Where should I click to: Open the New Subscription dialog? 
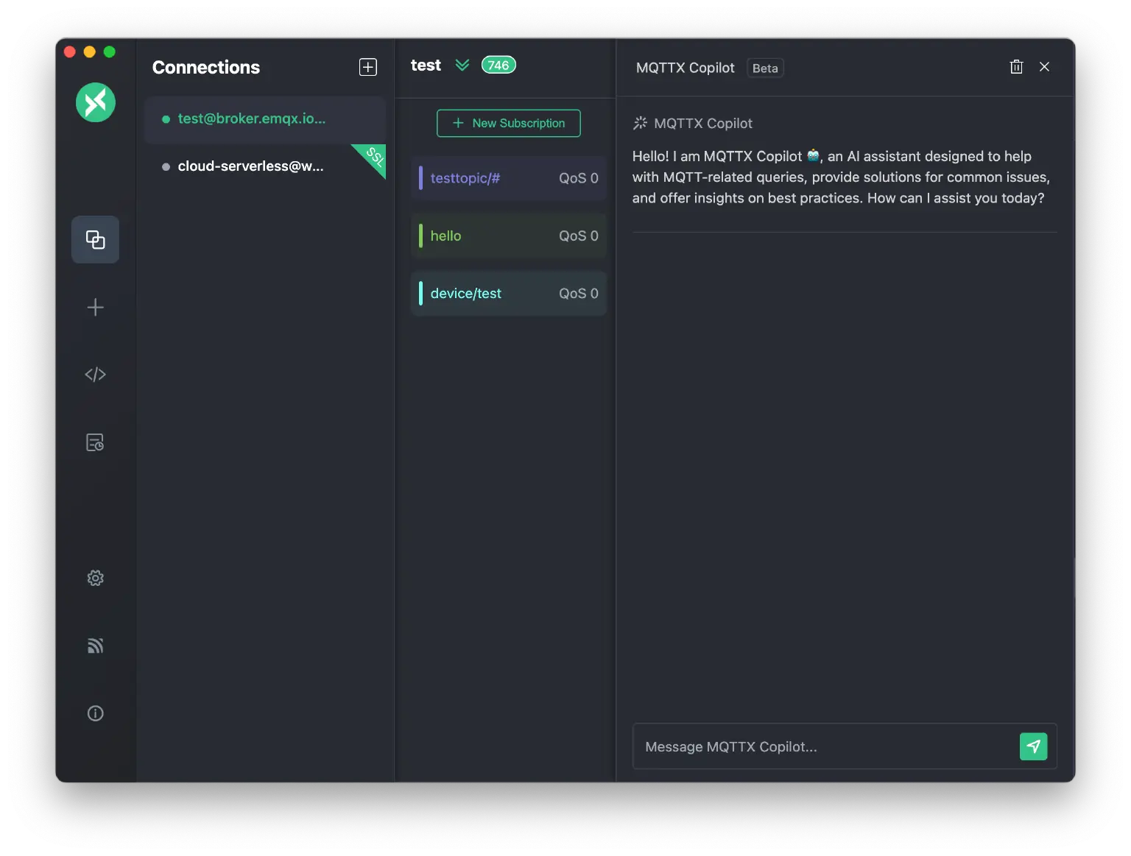click(508, 123)
